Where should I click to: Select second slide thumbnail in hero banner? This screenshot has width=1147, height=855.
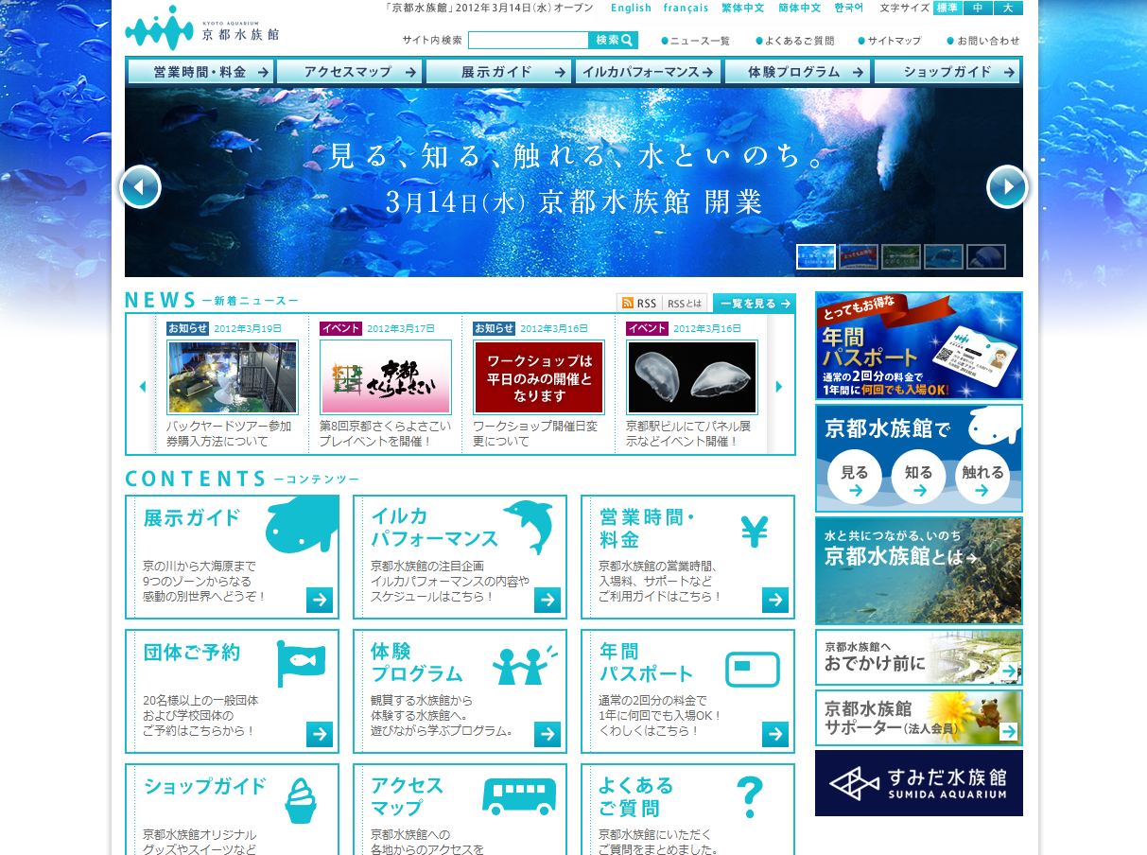coord(858,256)
